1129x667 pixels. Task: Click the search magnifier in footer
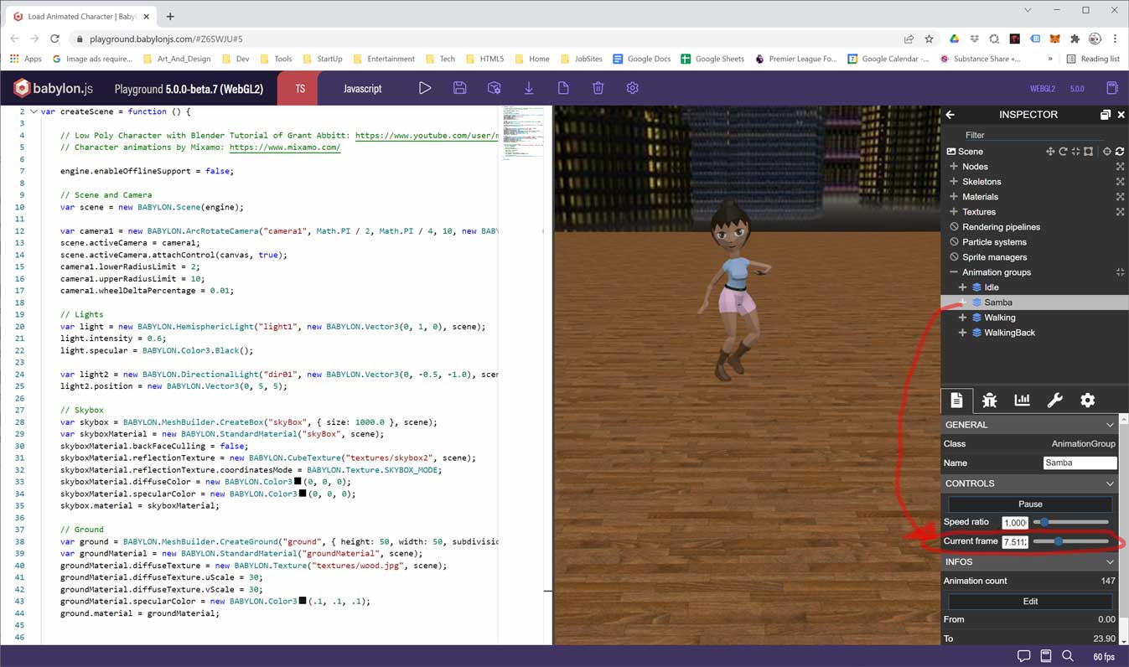[1068, 656]
